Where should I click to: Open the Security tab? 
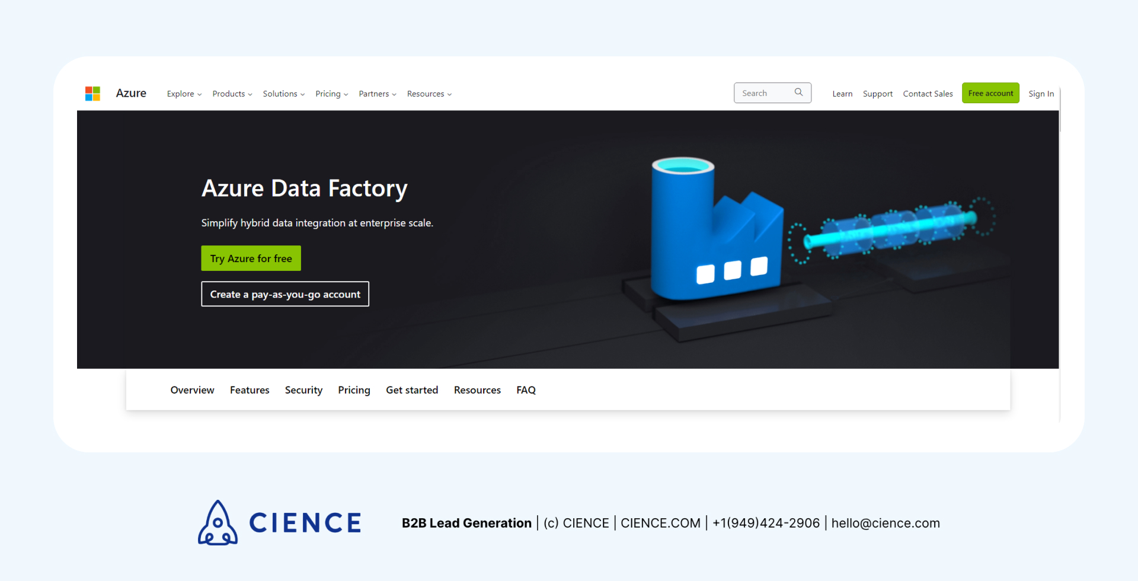click(303, 390)
